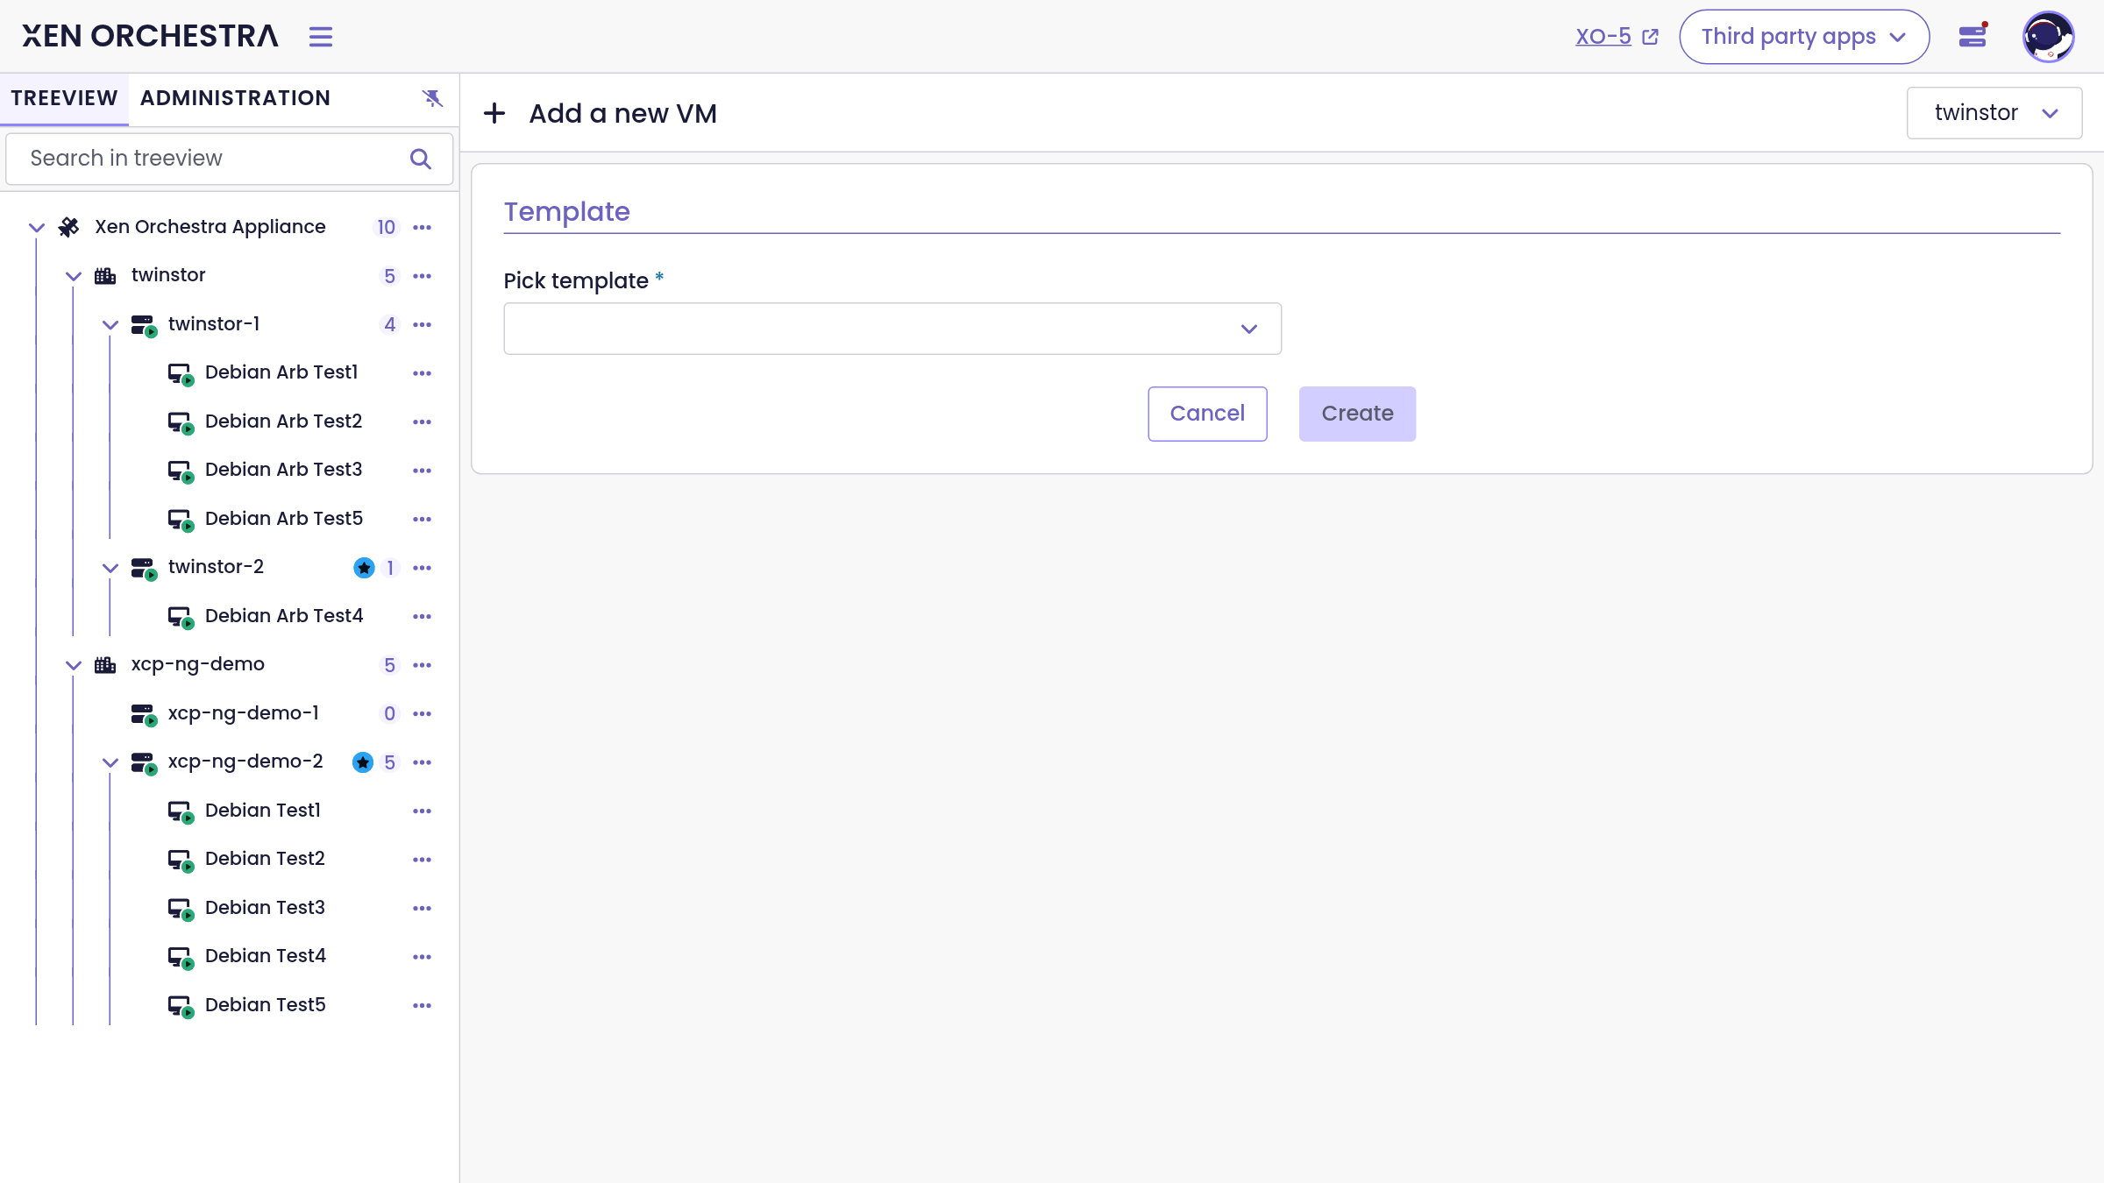The image size is (2104, 1183).
Task: Open more actions for Debian Arb Test1
Action: point(423,373)
